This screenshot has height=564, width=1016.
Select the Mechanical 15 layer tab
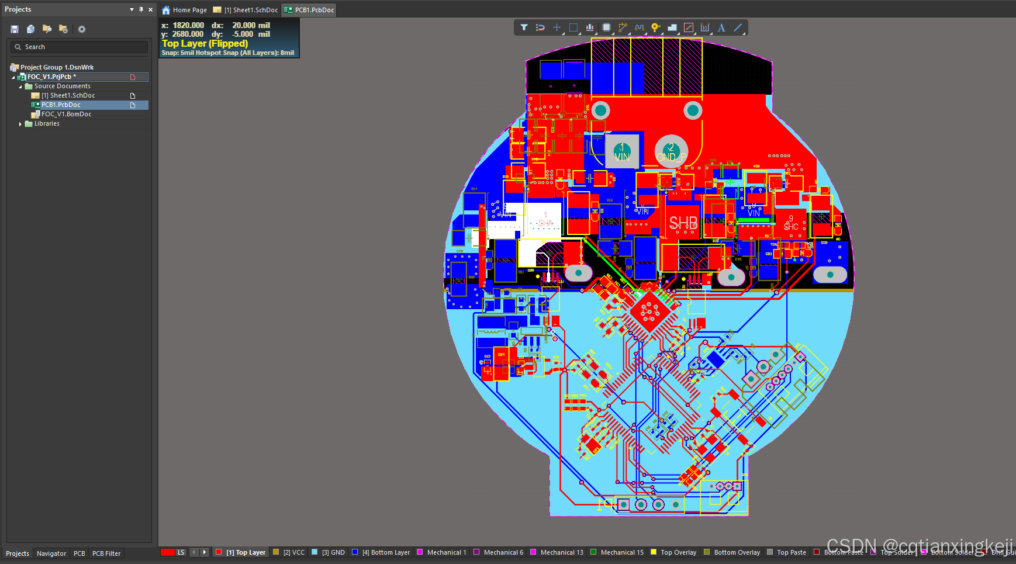[x=617, y=552]
